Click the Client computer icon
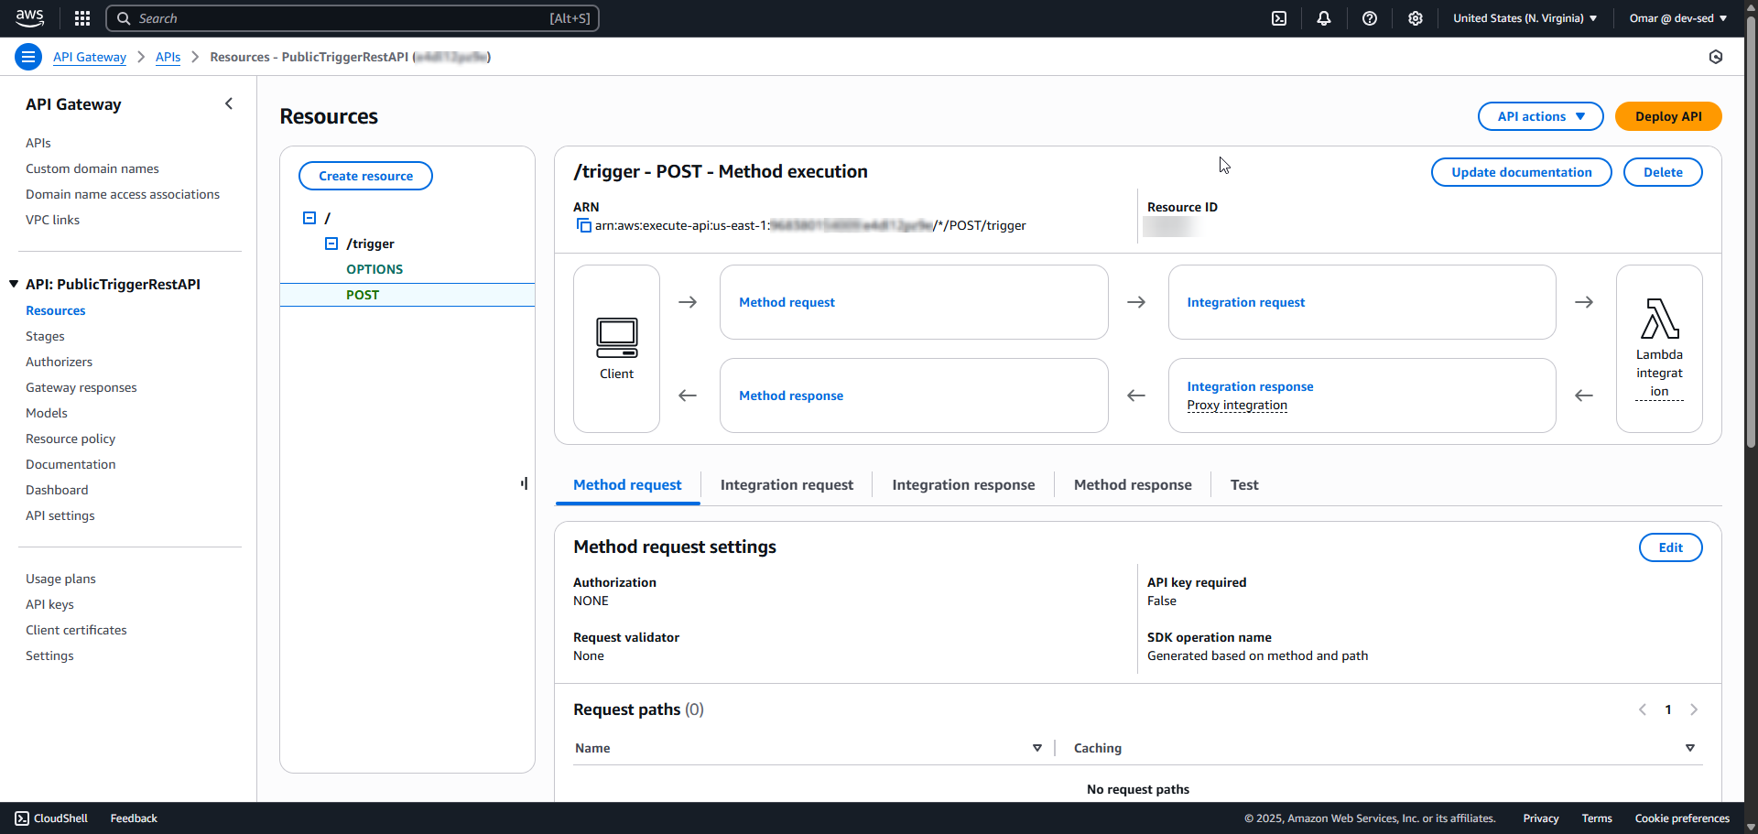The height and width of the screenshot is (834, 1758). point(616,339)
